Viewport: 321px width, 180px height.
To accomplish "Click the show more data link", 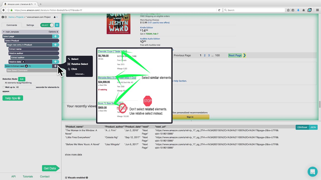I will click(x=73, y=154).
